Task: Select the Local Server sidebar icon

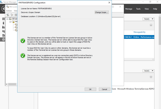Action: coord(3,23)
